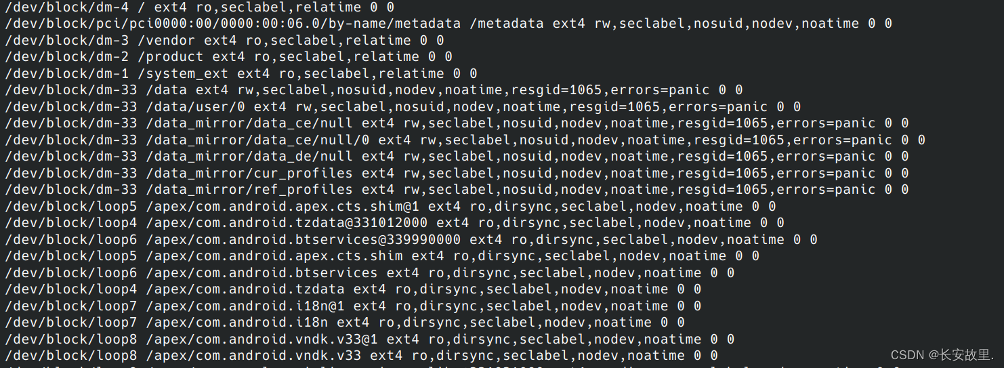Click the CSDN author watermark
1004x368 pixels.
tap(942, 355)
